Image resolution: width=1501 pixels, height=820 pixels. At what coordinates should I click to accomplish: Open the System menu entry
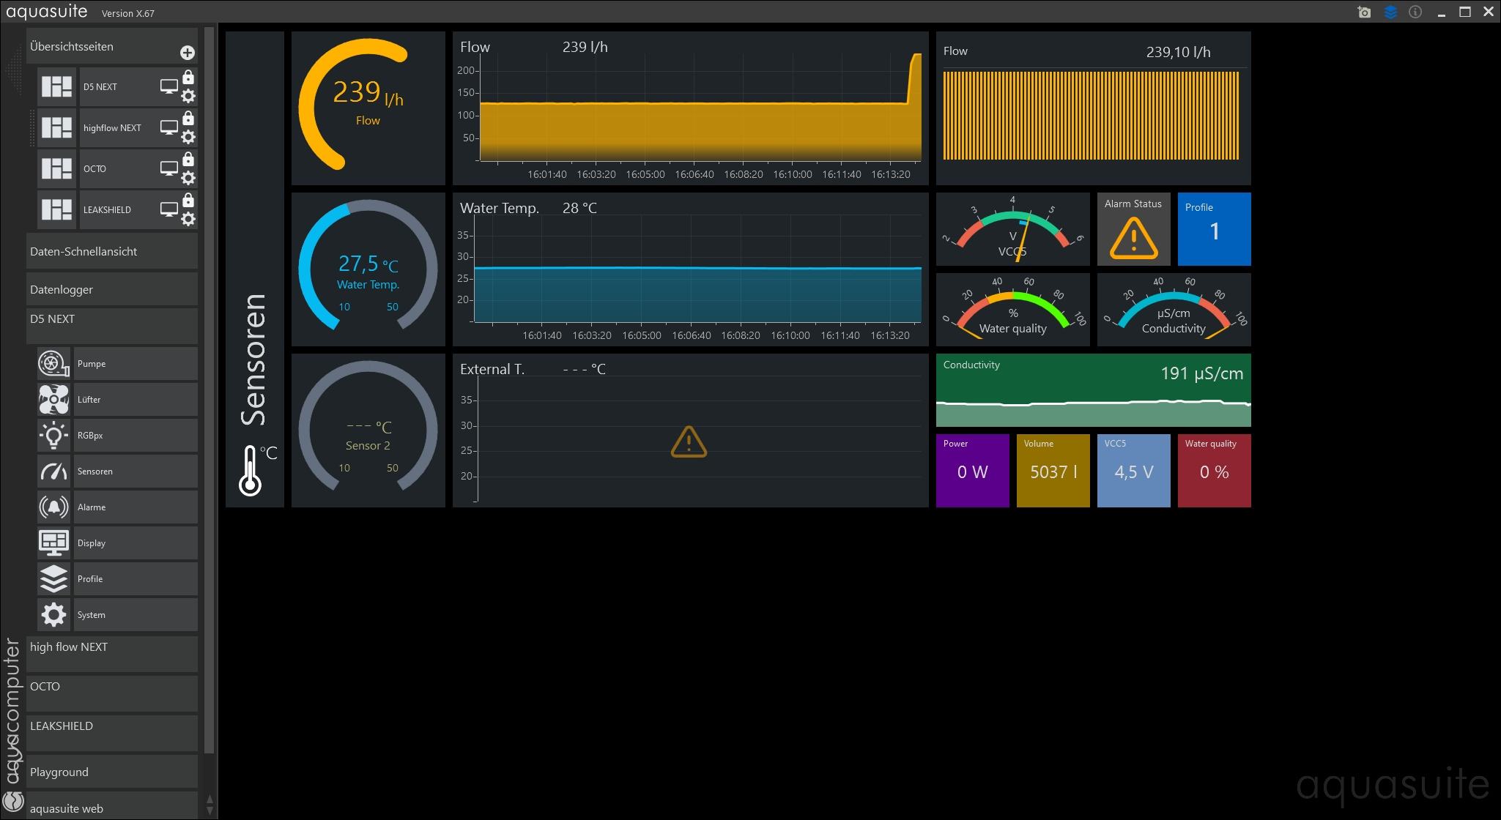[136, 615]
